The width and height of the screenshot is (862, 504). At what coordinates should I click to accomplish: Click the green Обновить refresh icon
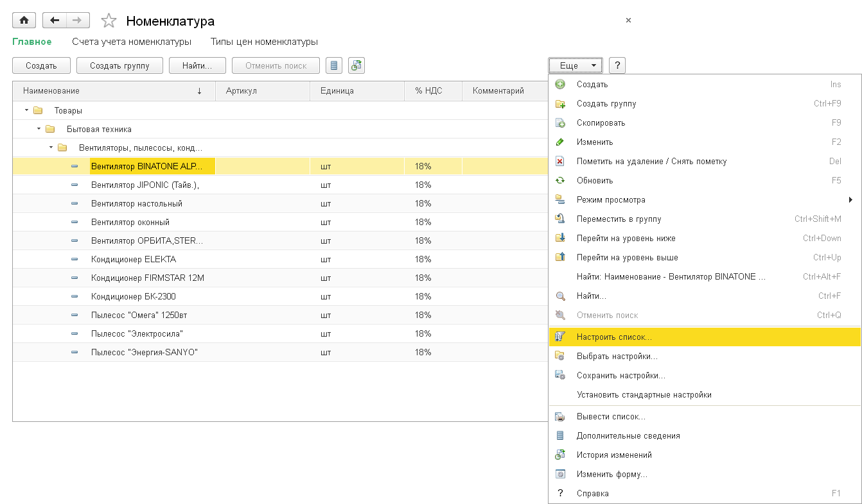click(x=560, y=181)
